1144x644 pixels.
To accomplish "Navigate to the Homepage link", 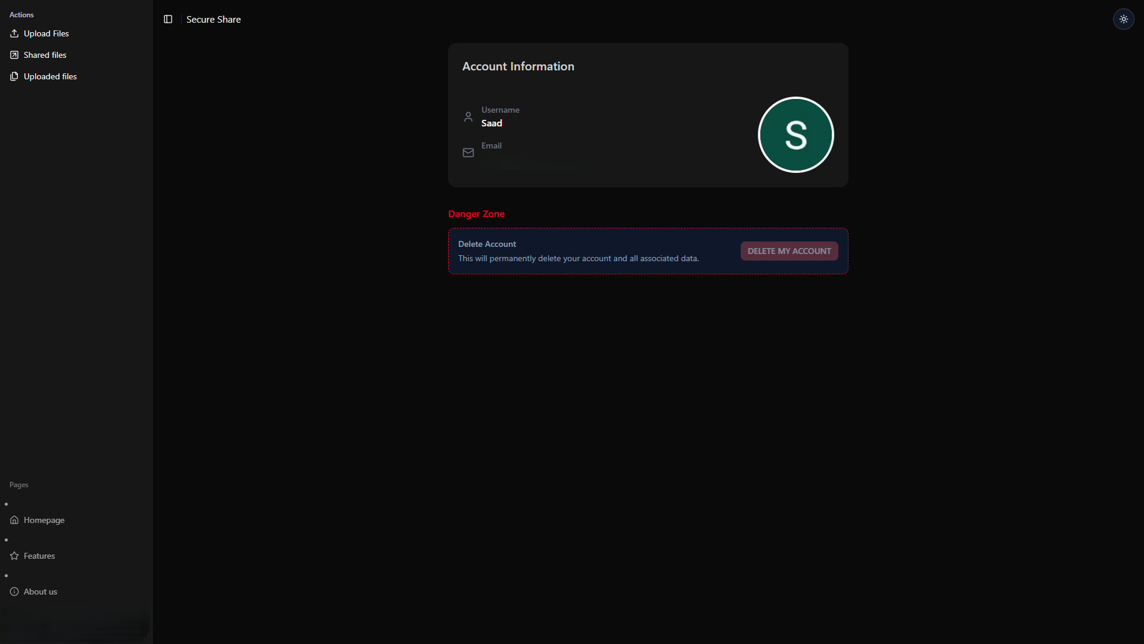I will click(x=44, y=520).
